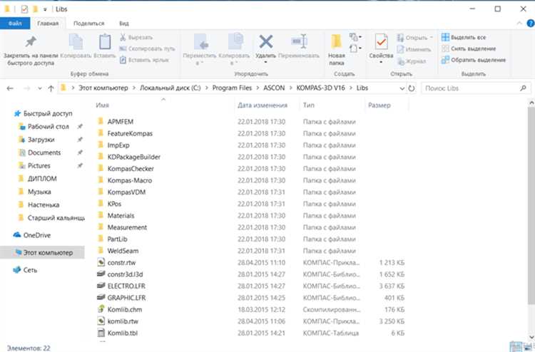Click the GRAPHIC.LFR file icon
Viewport: 535px width, 352px height.
101,297
